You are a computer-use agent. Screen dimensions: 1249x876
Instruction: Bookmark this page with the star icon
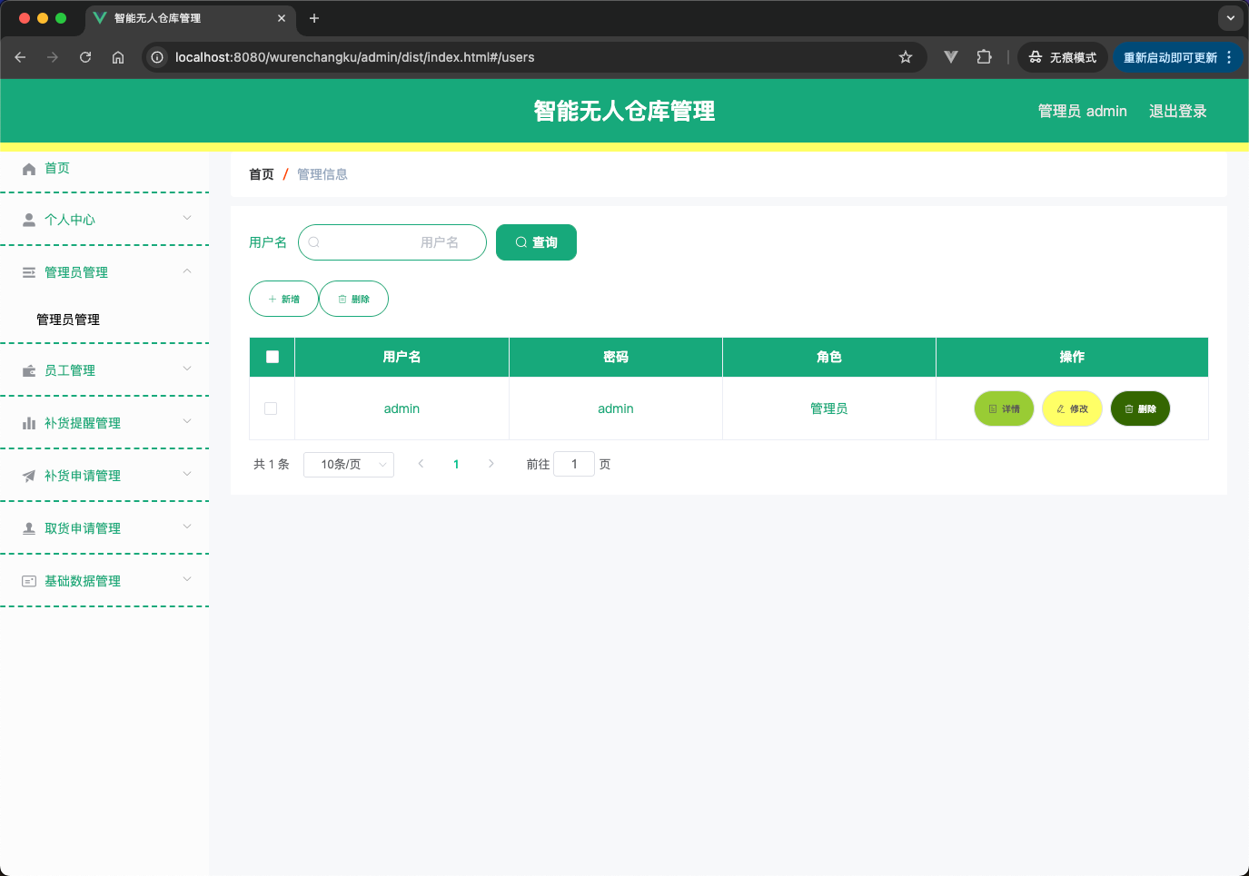coord(906,57)
